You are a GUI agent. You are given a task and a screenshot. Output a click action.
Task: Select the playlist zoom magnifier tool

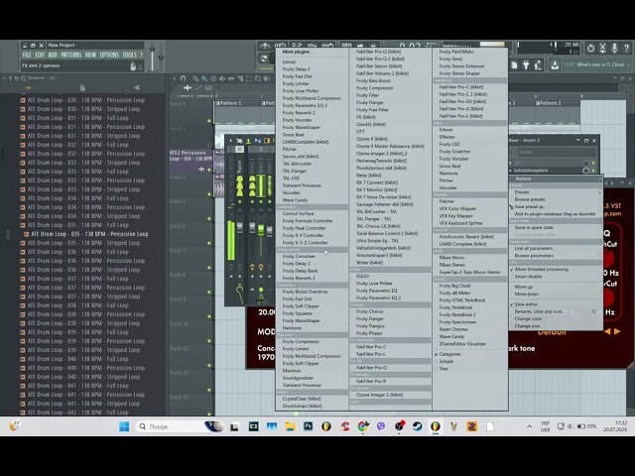point(258,78)
